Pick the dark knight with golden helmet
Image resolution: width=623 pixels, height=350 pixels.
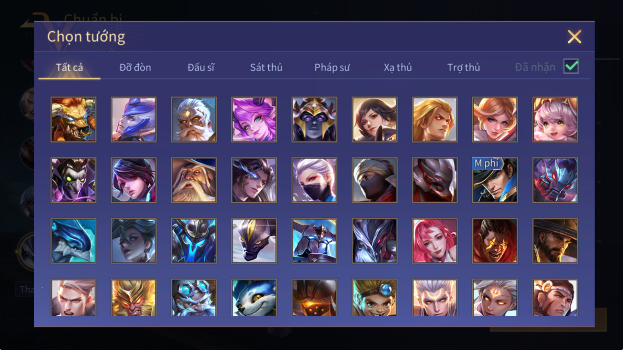tap(314, 119)
